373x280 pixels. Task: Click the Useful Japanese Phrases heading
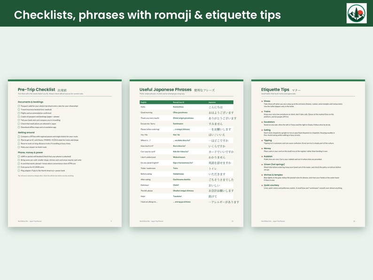pos(165,90)
